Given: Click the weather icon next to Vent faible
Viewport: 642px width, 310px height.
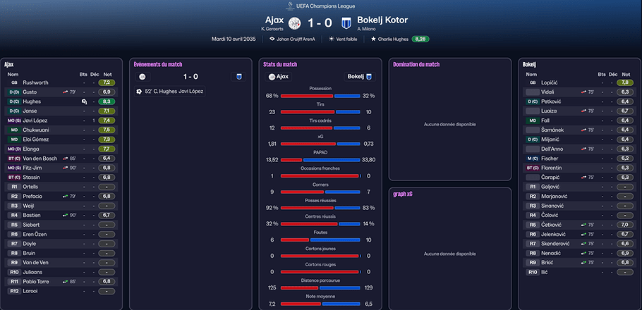Looking at the screenshot, I should 332,39.
